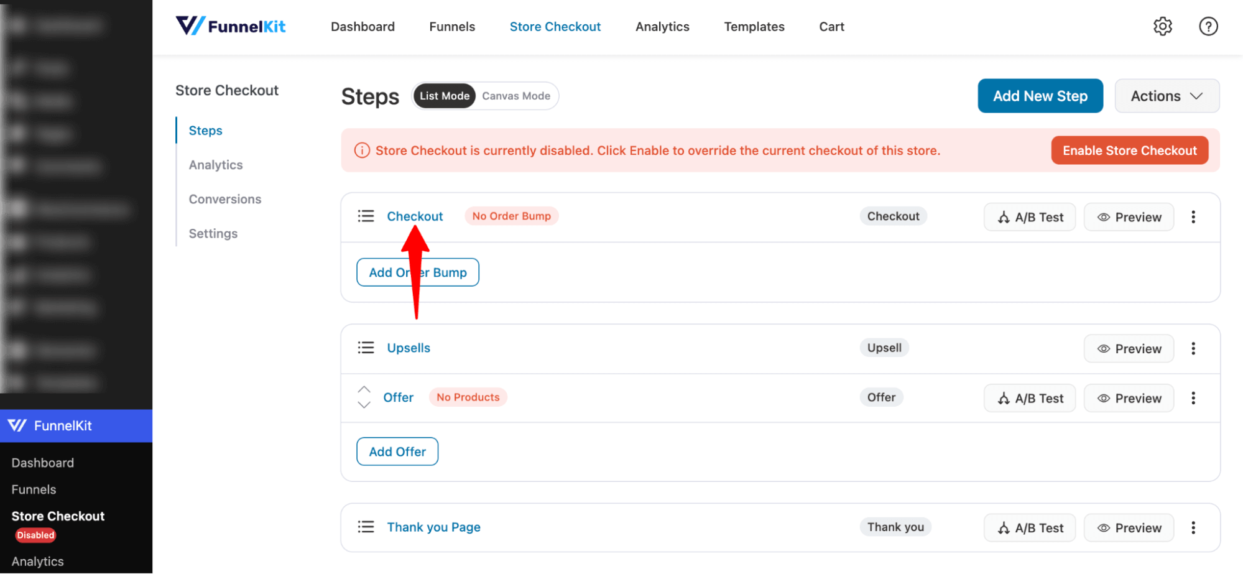The height and width of the screenshot is (574, 1243).
Task: Click Enable Store Checkout button
Action: click(1129, 150)
